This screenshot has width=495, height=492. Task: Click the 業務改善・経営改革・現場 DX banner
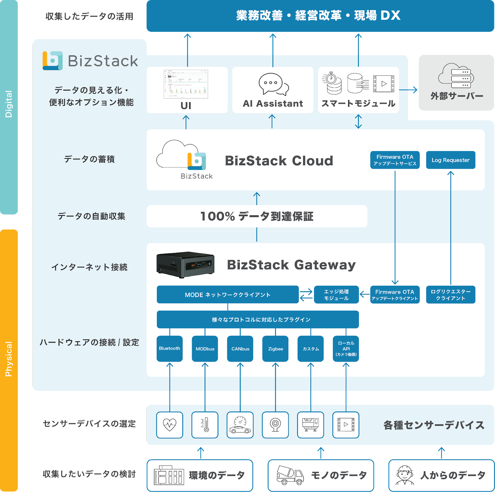pyautogui.click(x=320, y=16)
